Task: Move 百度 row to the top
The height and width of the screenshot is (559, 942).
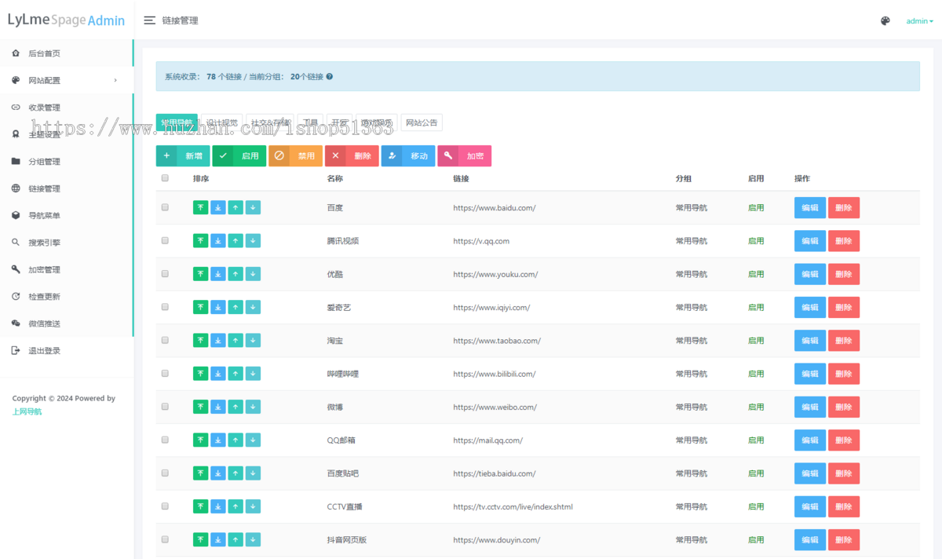Action: [201, 207]
